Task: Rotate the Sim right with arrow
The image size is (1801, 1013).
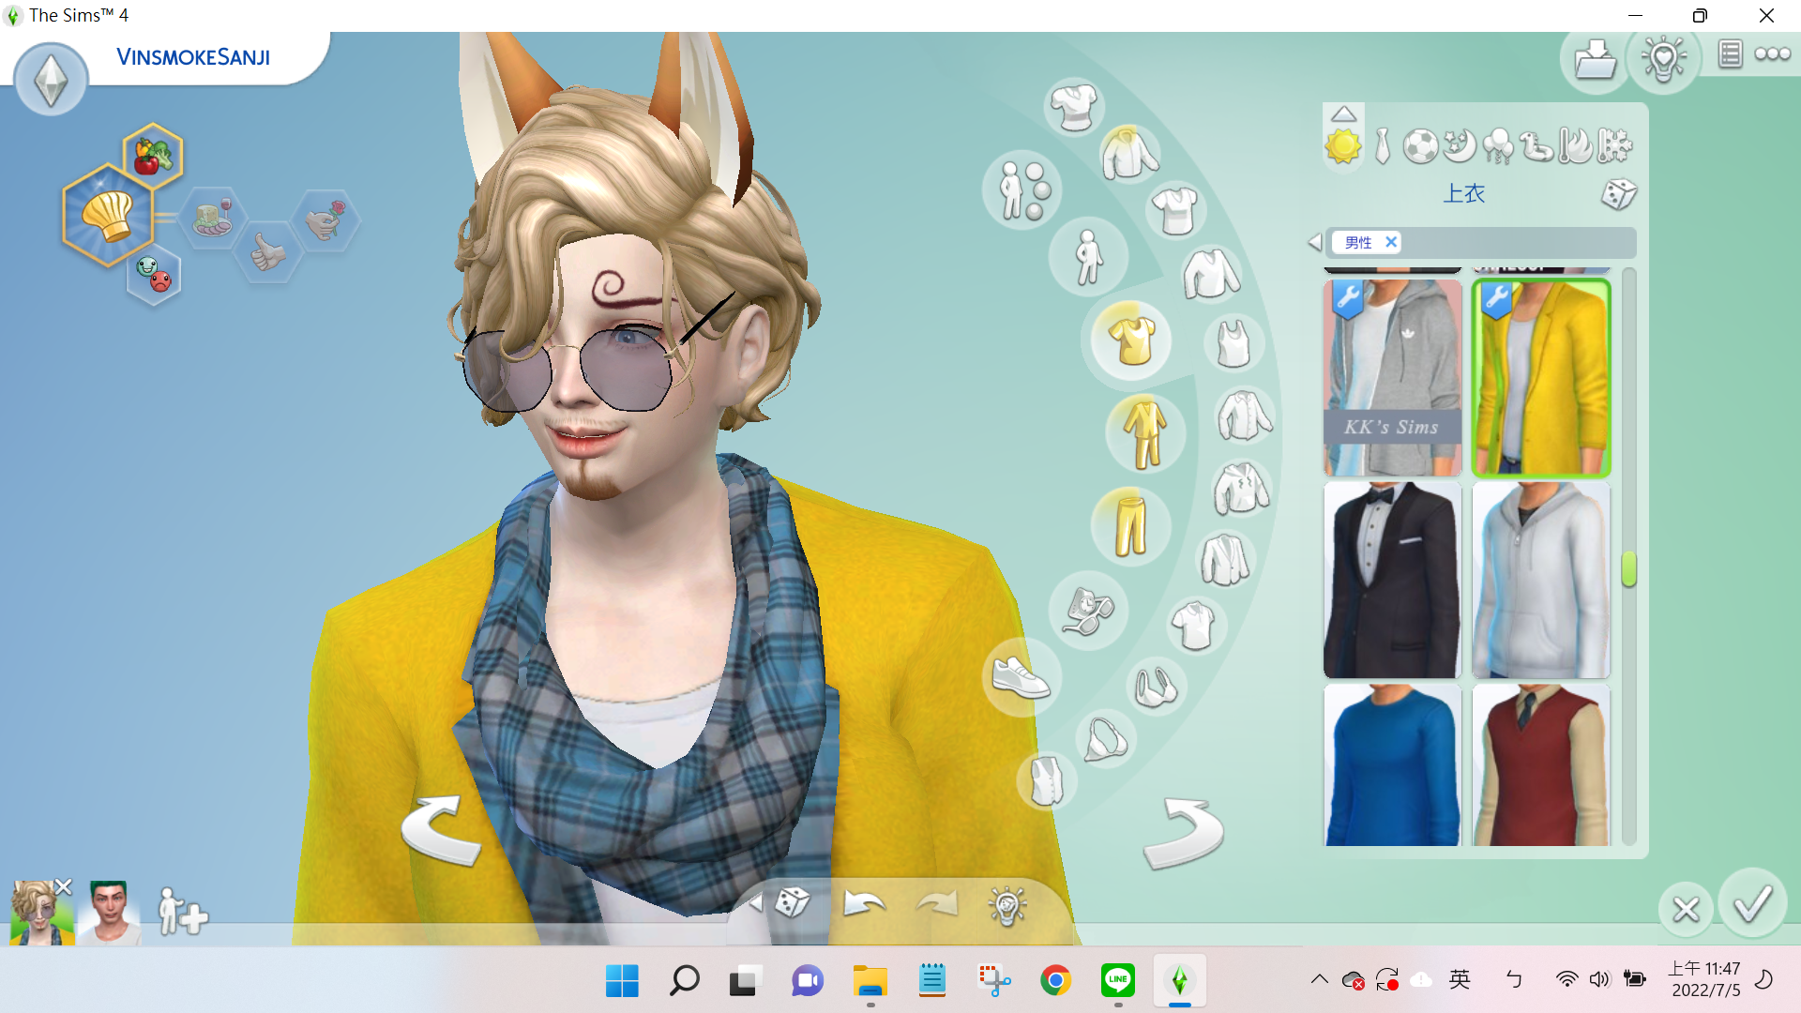Action: (x=1184, y=833)
